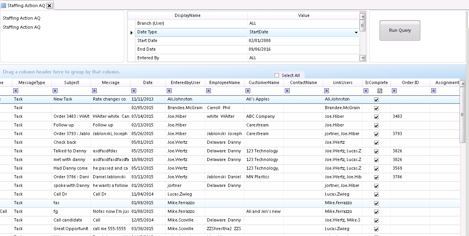Select the Staffing Action AQ tab

point(26,5)
